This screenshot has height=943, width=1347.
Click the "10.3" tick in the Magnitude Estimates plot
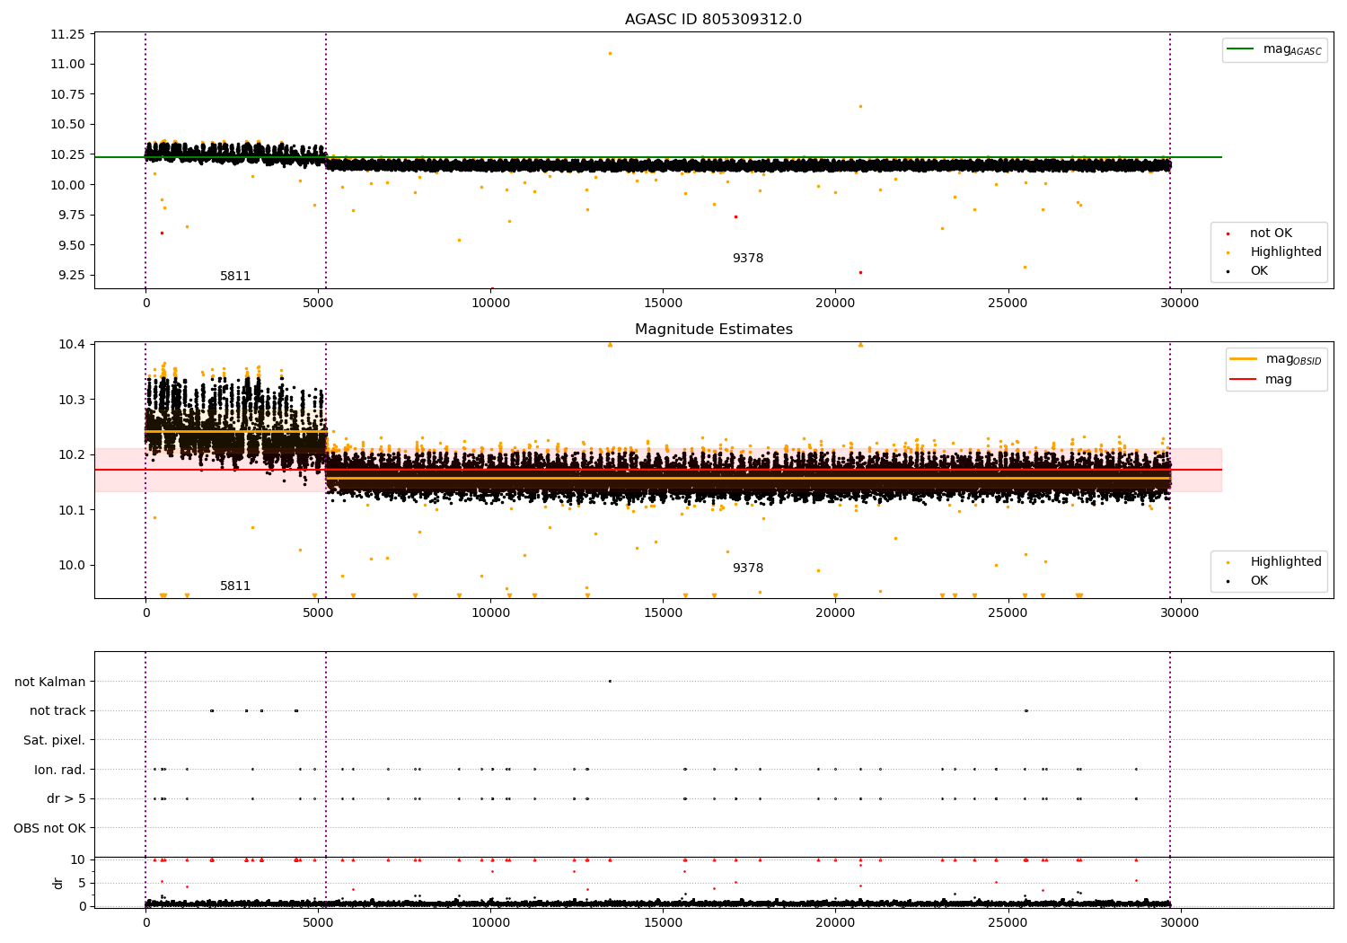click(72, 399)
